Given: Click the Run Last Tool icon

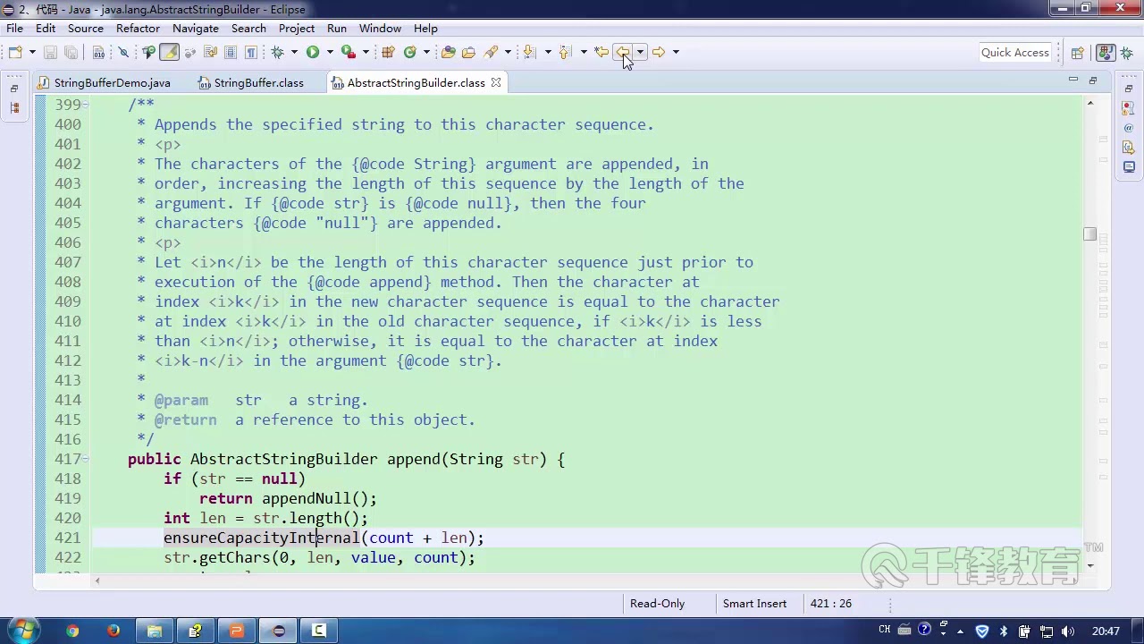Looking at the screenshot, I should point(349,52).
